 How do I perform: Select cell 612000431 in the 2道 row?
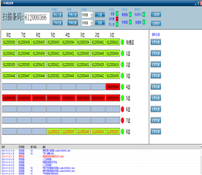[83, 64]
